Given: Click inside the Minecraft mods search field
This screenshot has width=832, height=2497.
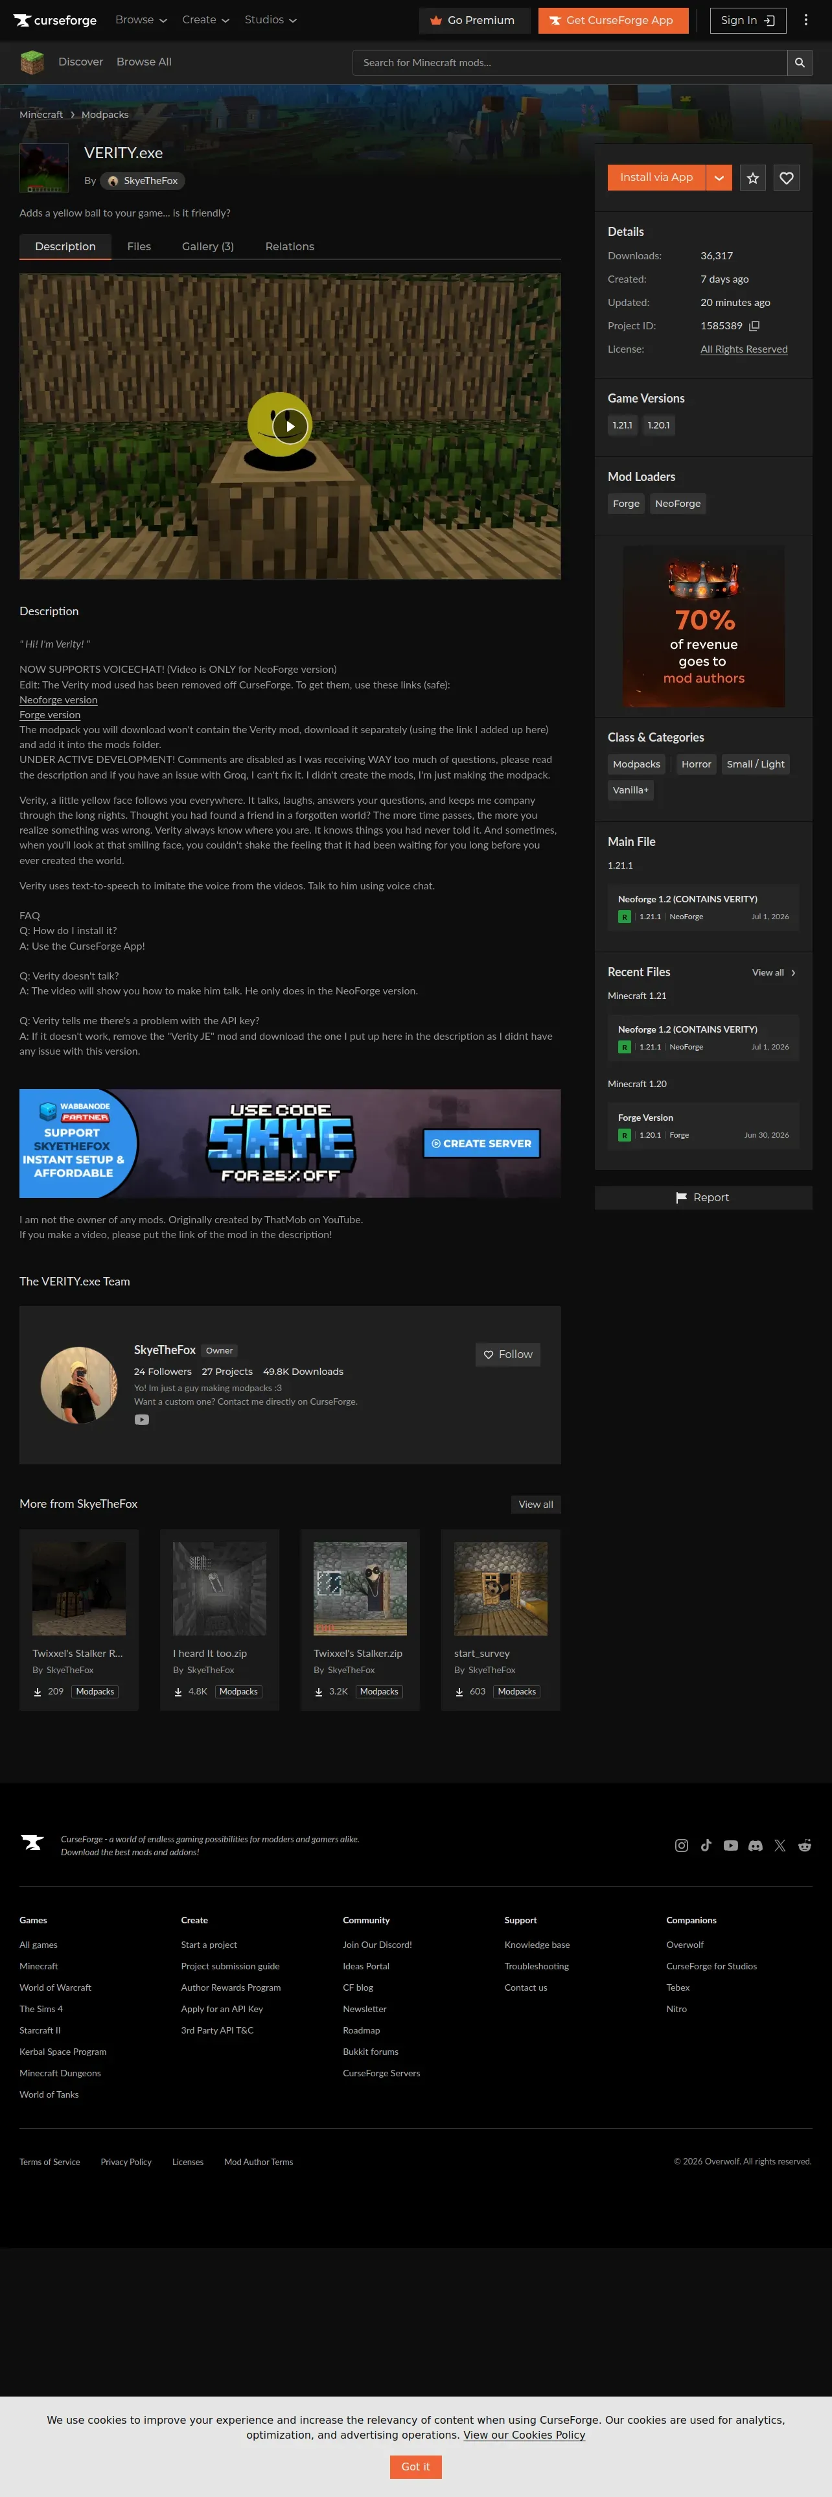Looking at the screenshot, I should 570,63.
